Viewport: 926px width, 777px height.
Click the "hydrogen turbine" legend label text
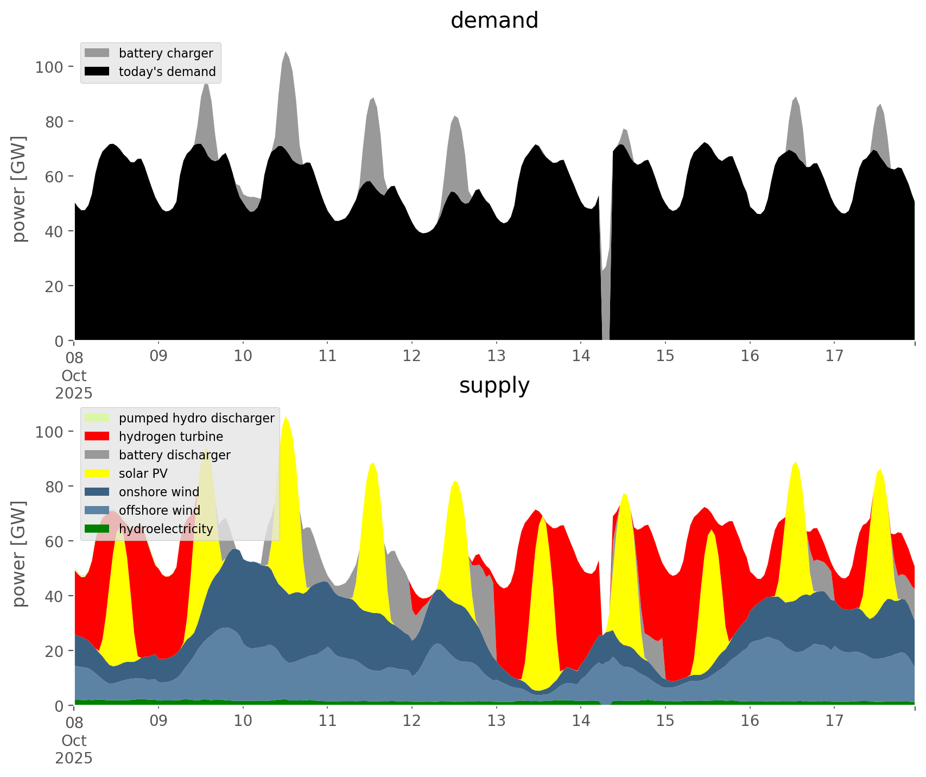point(170,437)
